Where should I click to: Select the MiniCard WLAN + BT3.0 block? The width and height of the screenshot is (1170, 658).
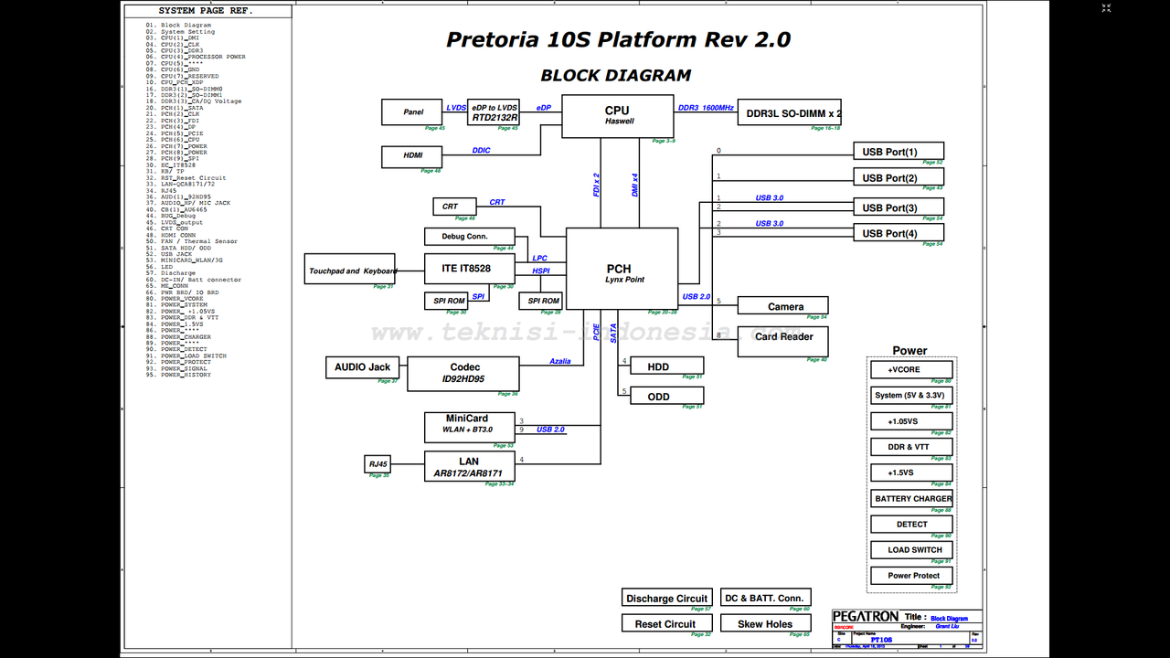[x=469, y=427]
